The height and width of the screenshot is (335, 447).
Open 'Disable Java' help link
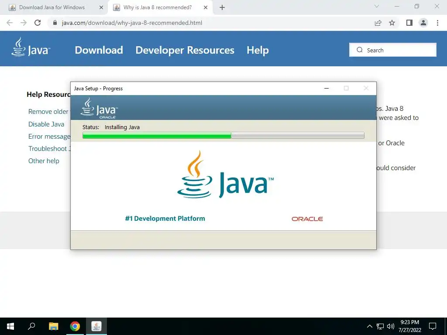click(x=46, y=124)
